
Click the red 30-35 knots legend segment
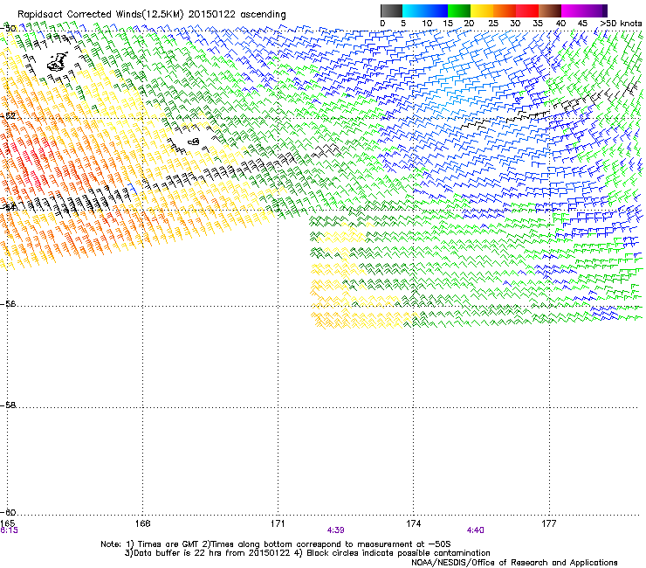(527, 10)
